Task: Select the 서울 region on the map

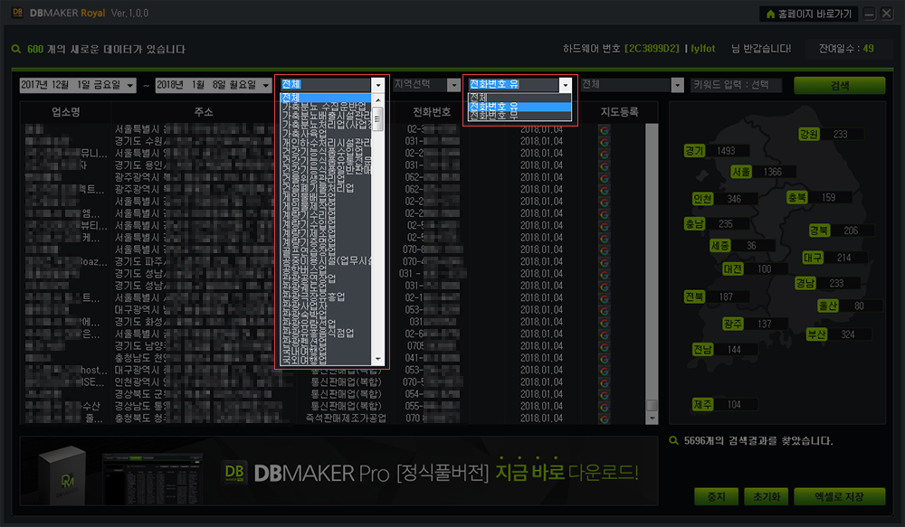Action: pos(741,172)
